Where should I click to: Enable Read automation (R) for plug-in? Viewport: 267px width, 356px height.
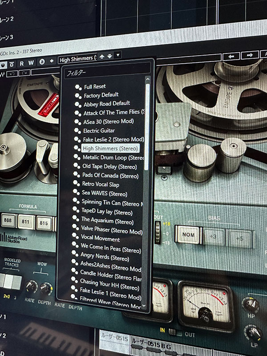coord(22,63)
